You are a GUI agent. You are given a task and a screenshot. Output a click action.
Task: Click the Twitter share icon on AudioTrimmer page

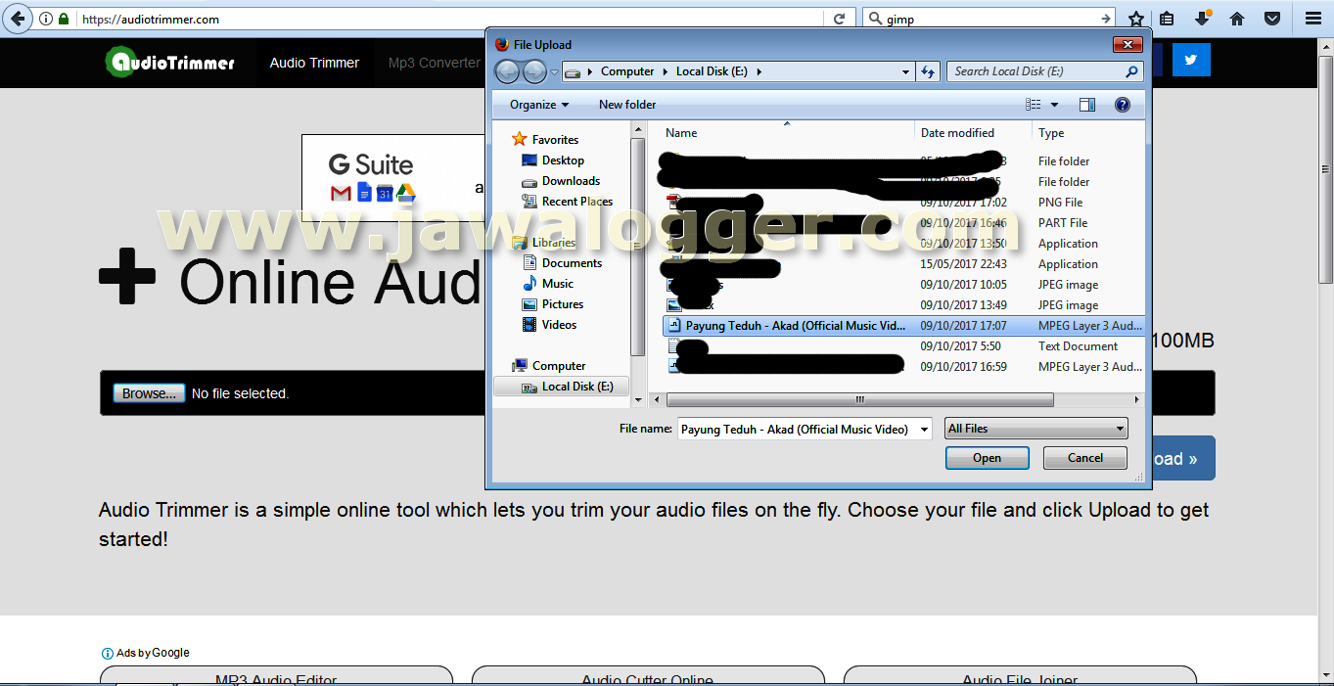coord(1191,60)
